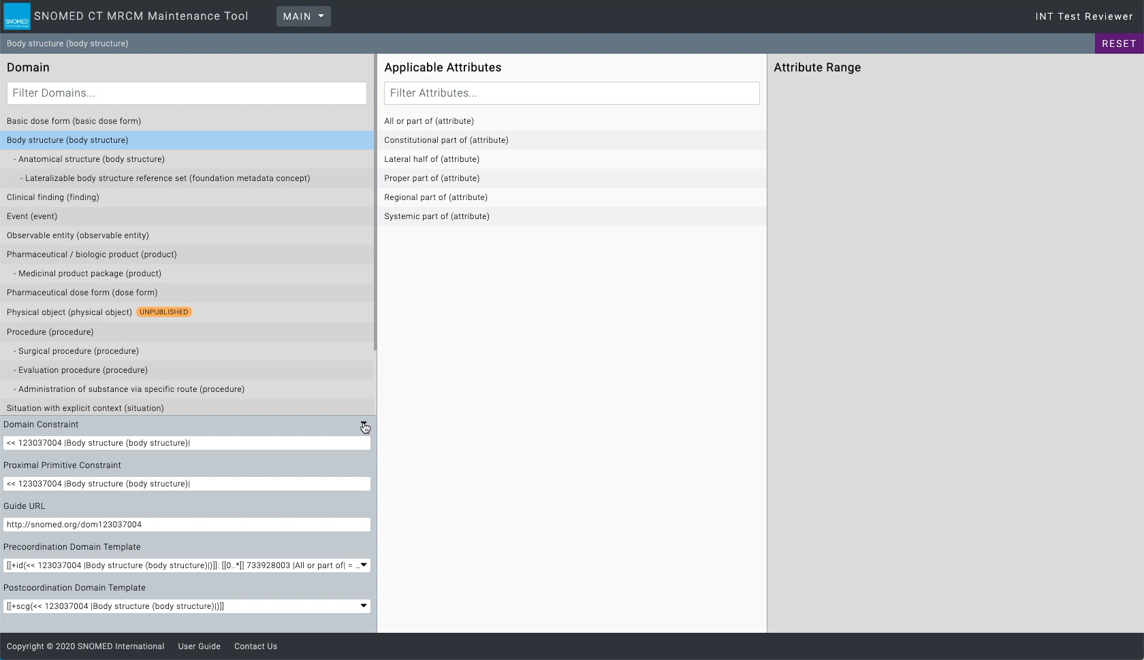1144x660 pixels.
Task: Click SNOMED CT MRCM Maintenance Tool title
Action: point(141,16)
